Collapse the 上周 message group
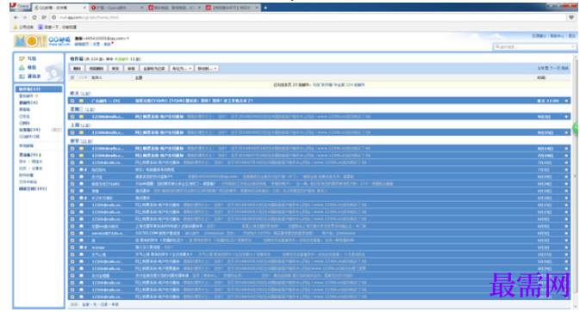This screenshot has width=586, height=312. [80, 125]
